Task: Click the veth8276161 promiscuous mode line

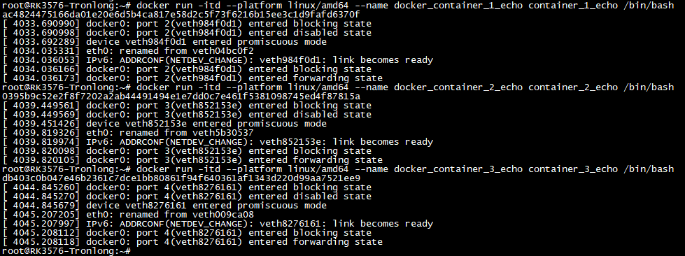Action: coord(164,206)
